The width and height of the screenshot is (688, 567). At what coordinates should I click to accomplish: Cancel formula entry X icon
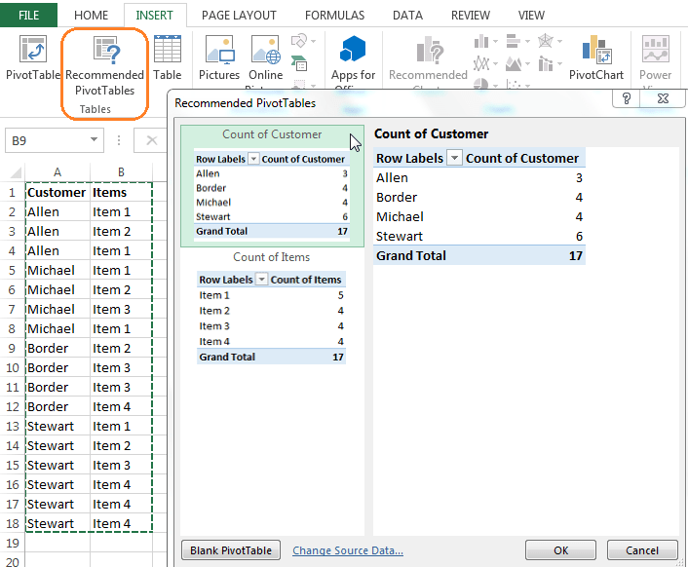click(x=152, y=140)
